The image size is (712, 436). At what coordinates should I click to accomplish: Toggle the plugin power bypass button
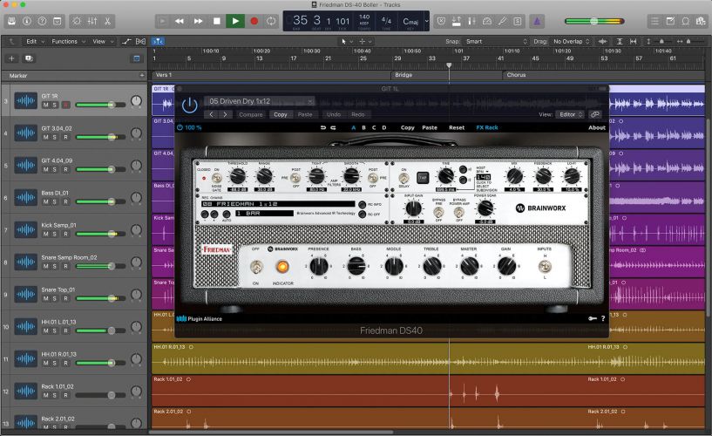coord(189,106)
